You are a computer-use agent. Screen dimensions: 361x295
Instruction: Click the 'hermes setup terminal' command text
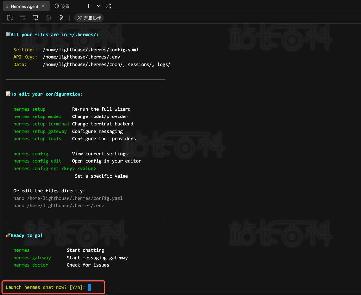[41, 124]
